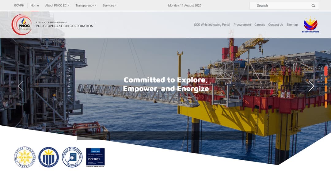Click the PNOC Exploration Corporation logo

(22, 25)
